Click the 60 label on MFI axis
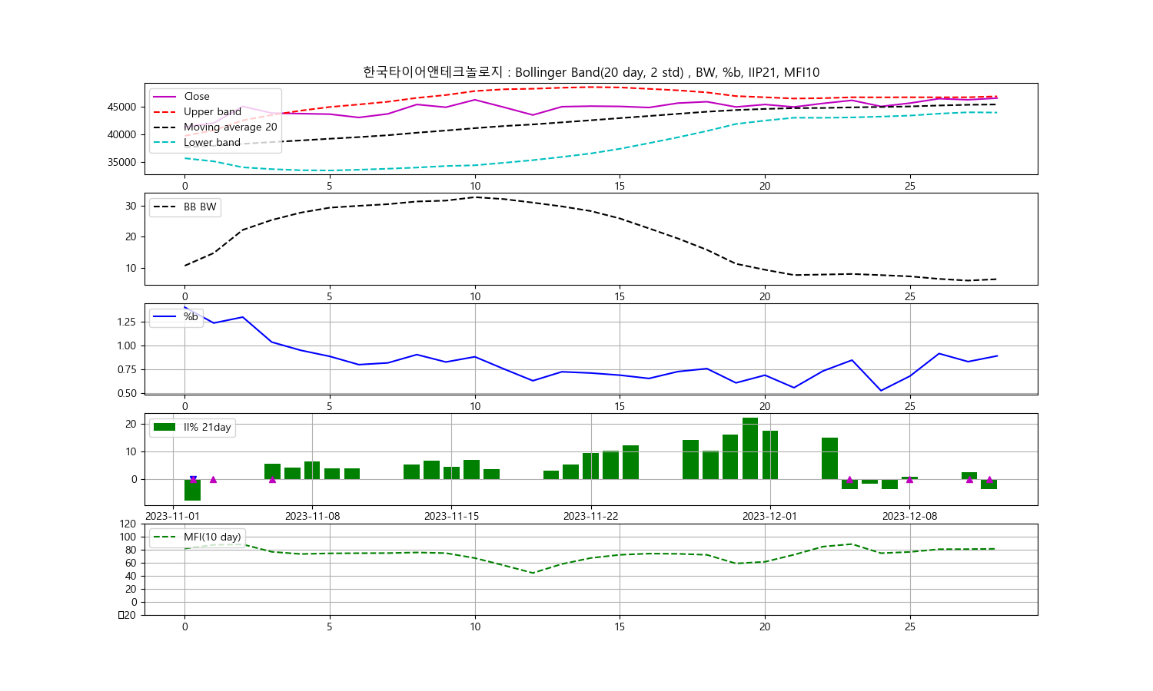Viewport: 1153px width, 691px height. point(131,563)
